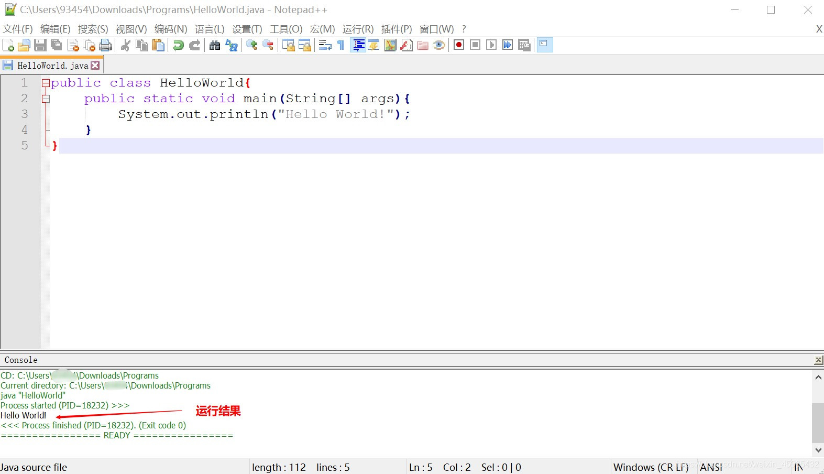Copy selection with the Copy icon
824x474 pixels.
click(x=141, y=45)
